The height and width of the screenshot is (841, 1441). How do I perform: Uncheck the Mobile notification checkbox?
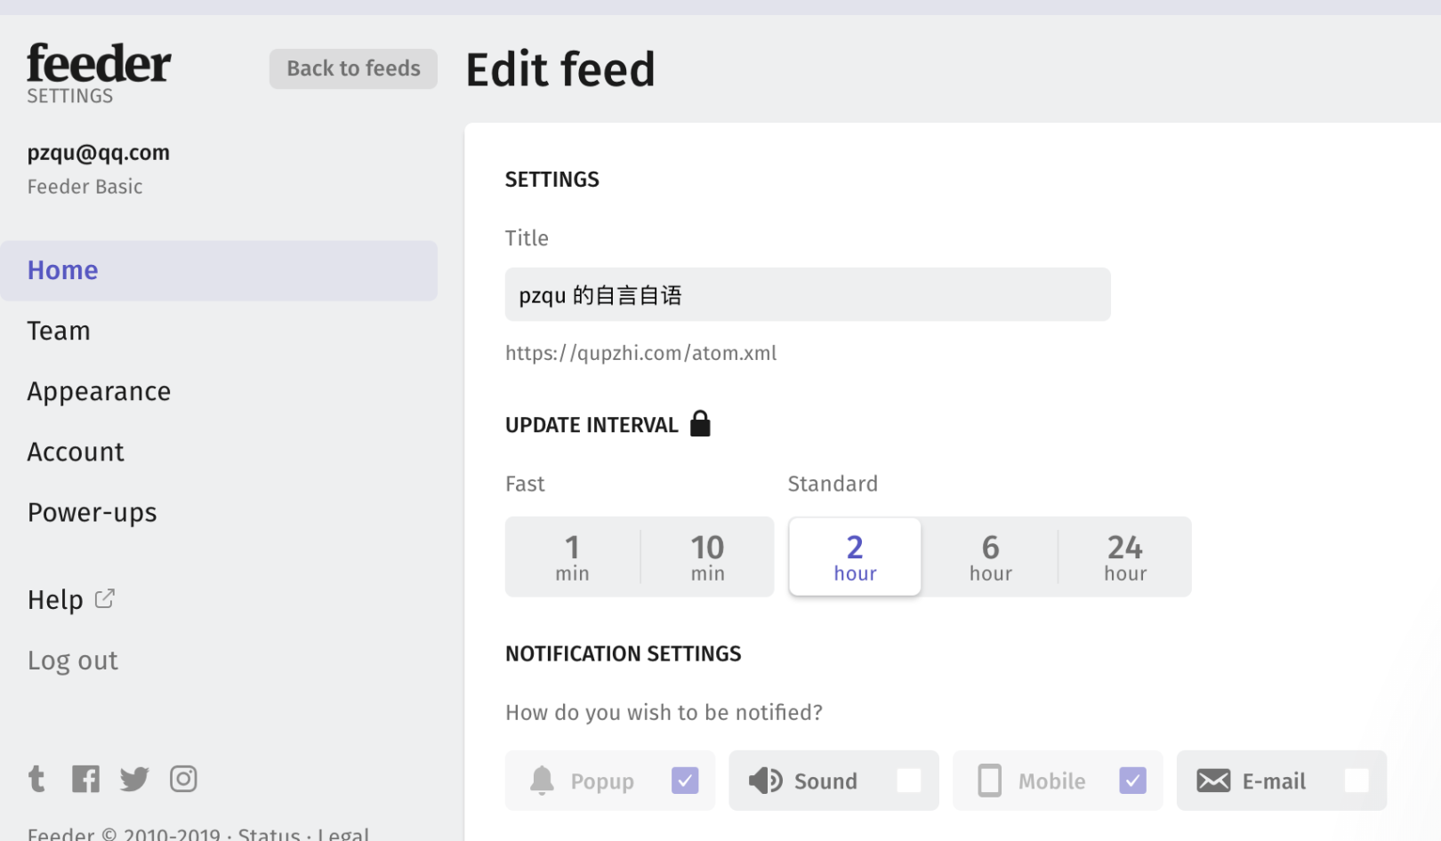tap(1132, 781)
